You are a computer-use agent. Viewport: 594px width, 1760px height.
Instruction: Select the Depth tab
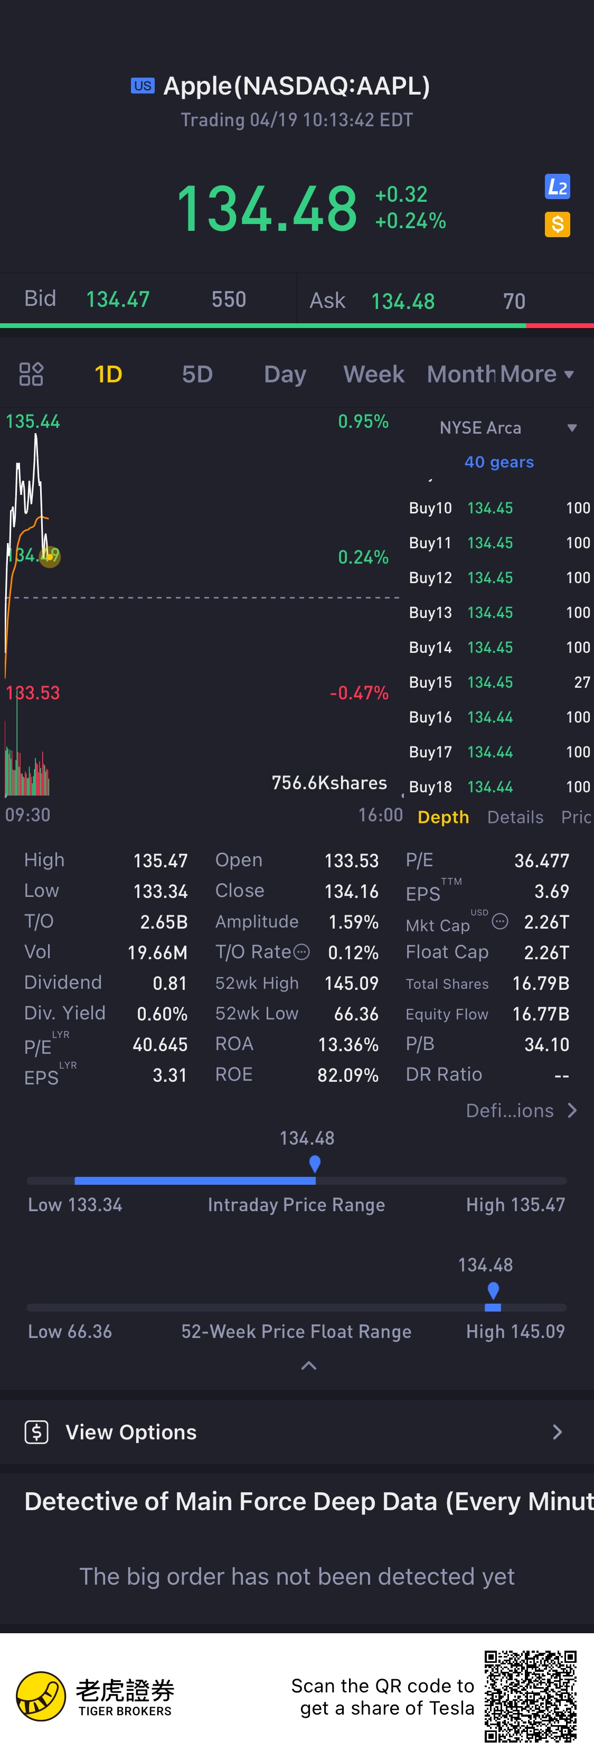(443, 817)
